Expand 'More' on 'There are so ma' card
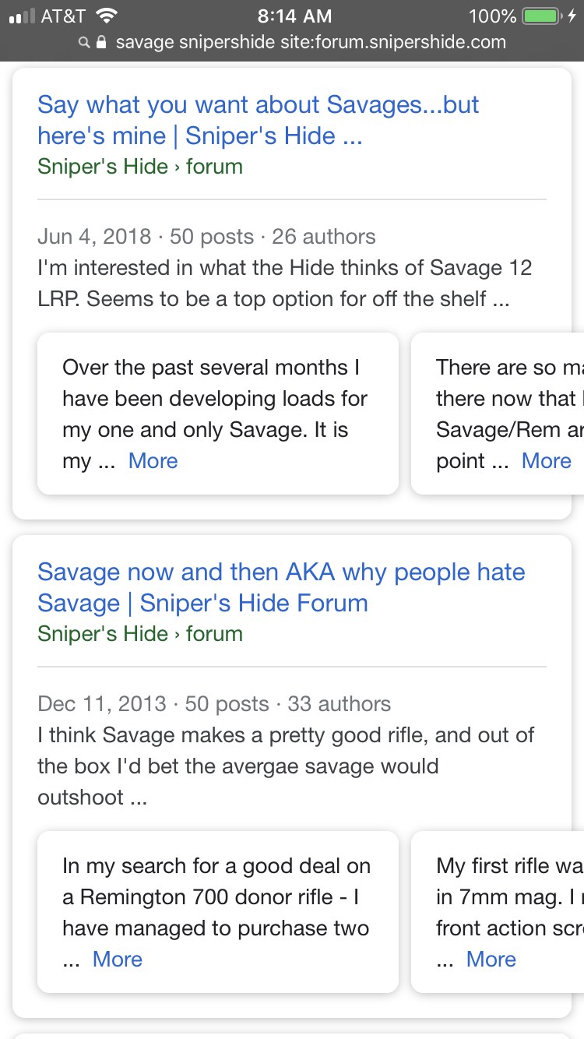 pyautogui.click(x=547, y=461)
